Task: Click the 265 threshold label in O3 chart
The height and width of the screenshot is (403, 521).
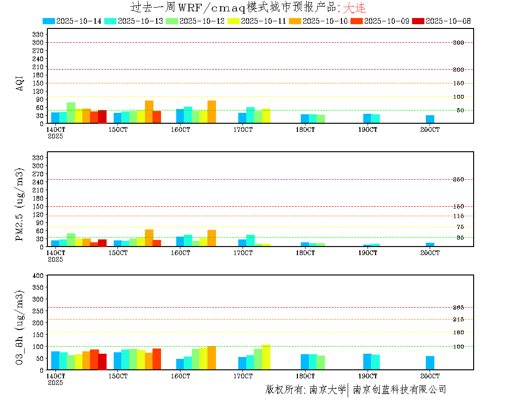Action: pos(458,308)
